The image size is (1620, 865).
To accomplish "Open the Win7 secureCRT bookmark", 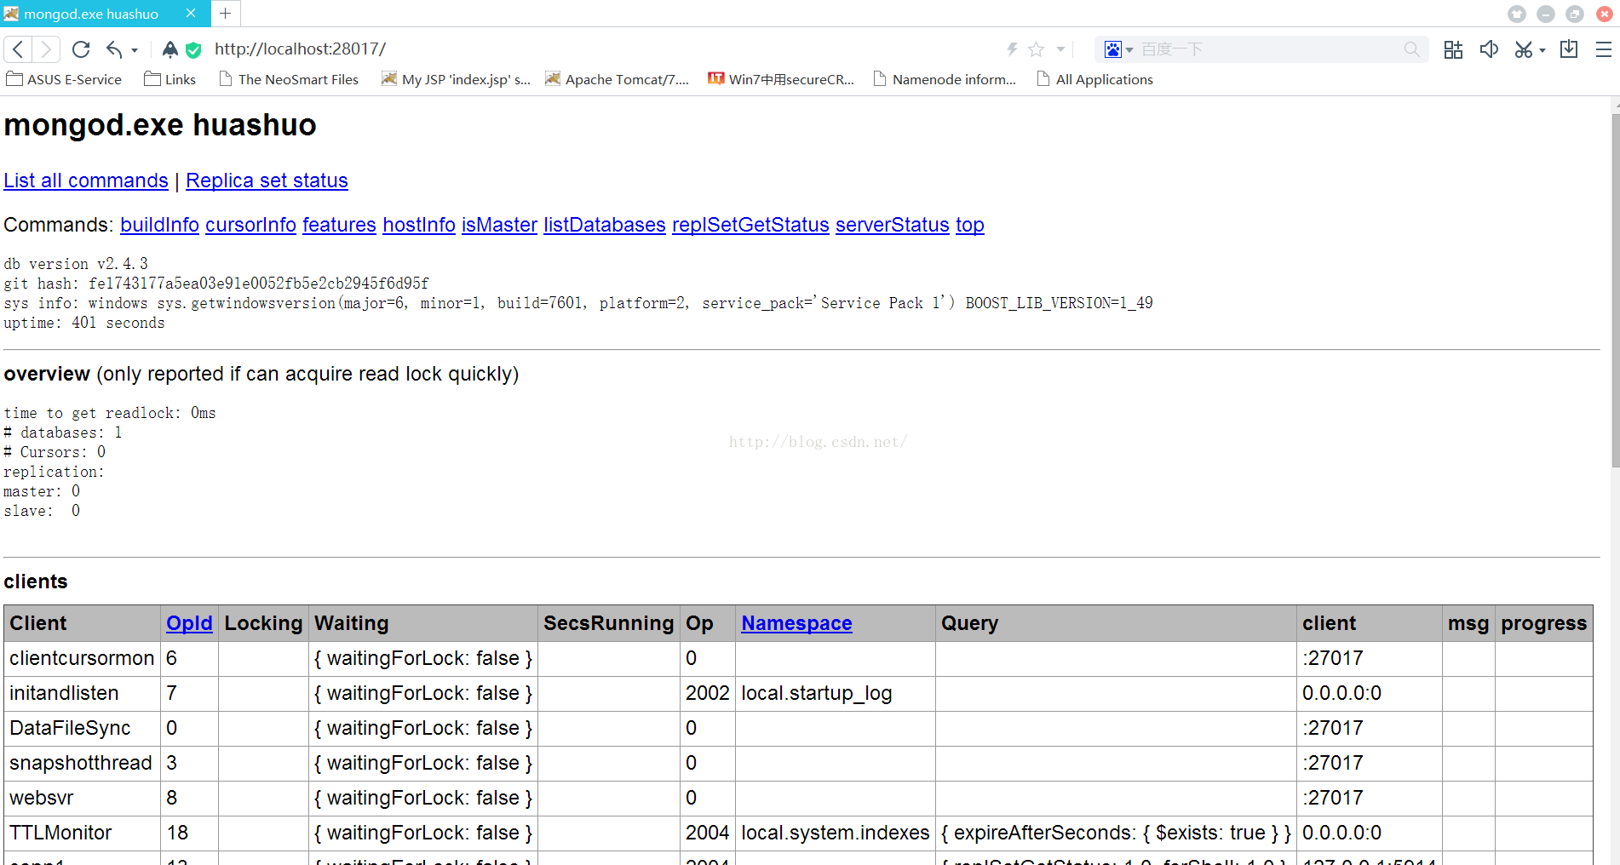I will click(x=781, y=79).
